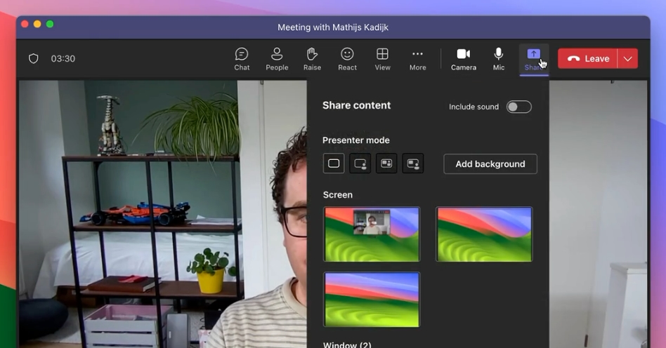Share the screen showing the meeting window
666x348 pixels.
point(372,234)
